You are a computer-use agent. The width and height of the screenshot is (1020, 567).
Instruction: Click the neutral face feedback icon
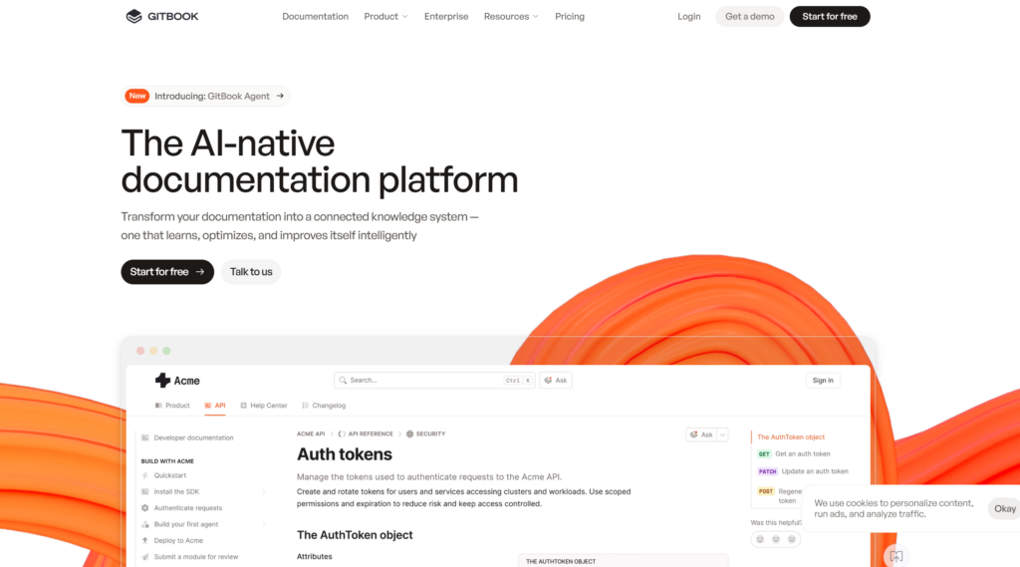tap(775, 539)
